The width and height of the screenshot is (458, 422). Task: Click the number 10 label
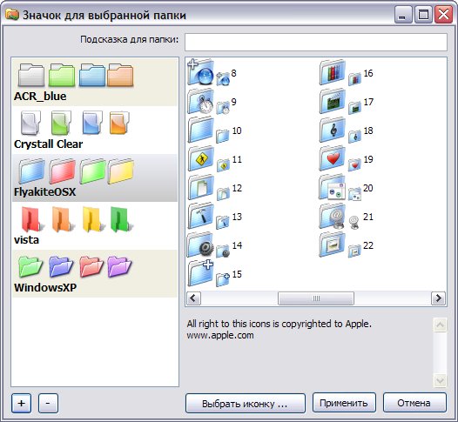pos(237,131)
